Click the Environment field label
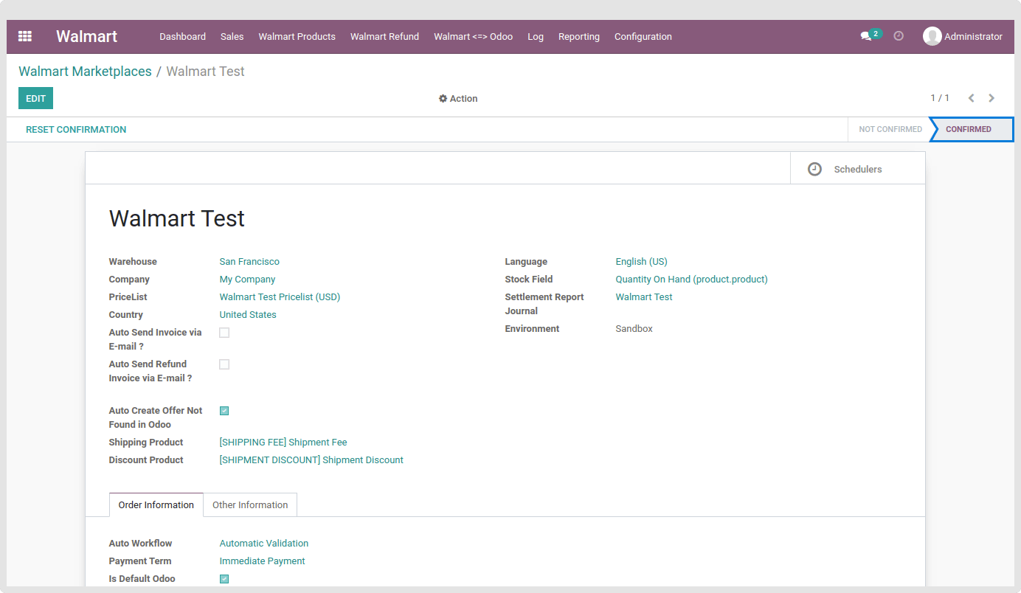This screenshot has width=1021, height=593. point(532,329)
